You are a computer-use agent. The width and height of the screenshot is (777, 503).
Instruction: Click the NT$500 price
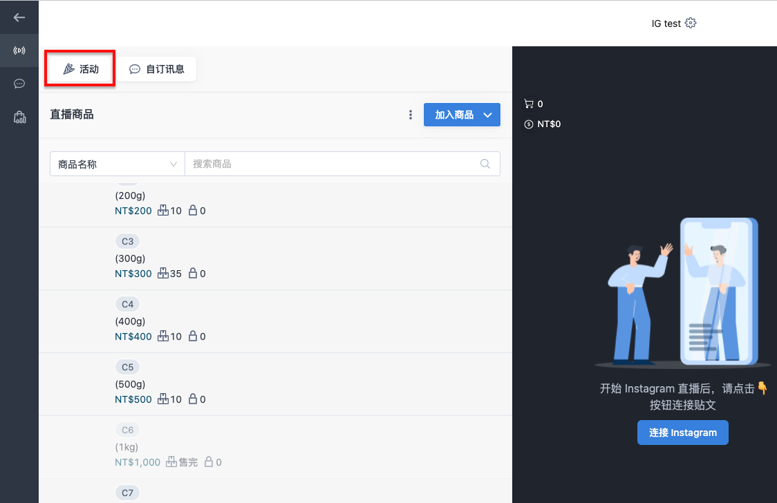pyautogui.click(x=133, y=399)
